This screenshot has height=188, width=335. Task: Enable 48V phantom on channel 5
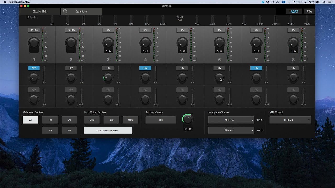(182, 30)
